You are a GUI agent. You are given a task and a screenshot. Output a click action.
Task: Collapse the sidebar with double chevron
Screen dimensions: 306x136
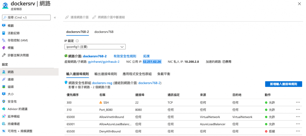(x=55, y=18)
